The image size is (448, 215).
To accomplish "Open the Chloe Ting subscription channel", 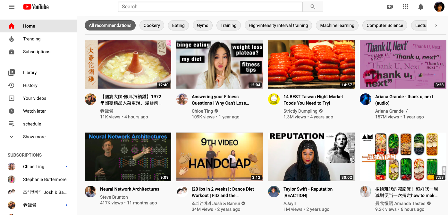I will click(34, 167).
